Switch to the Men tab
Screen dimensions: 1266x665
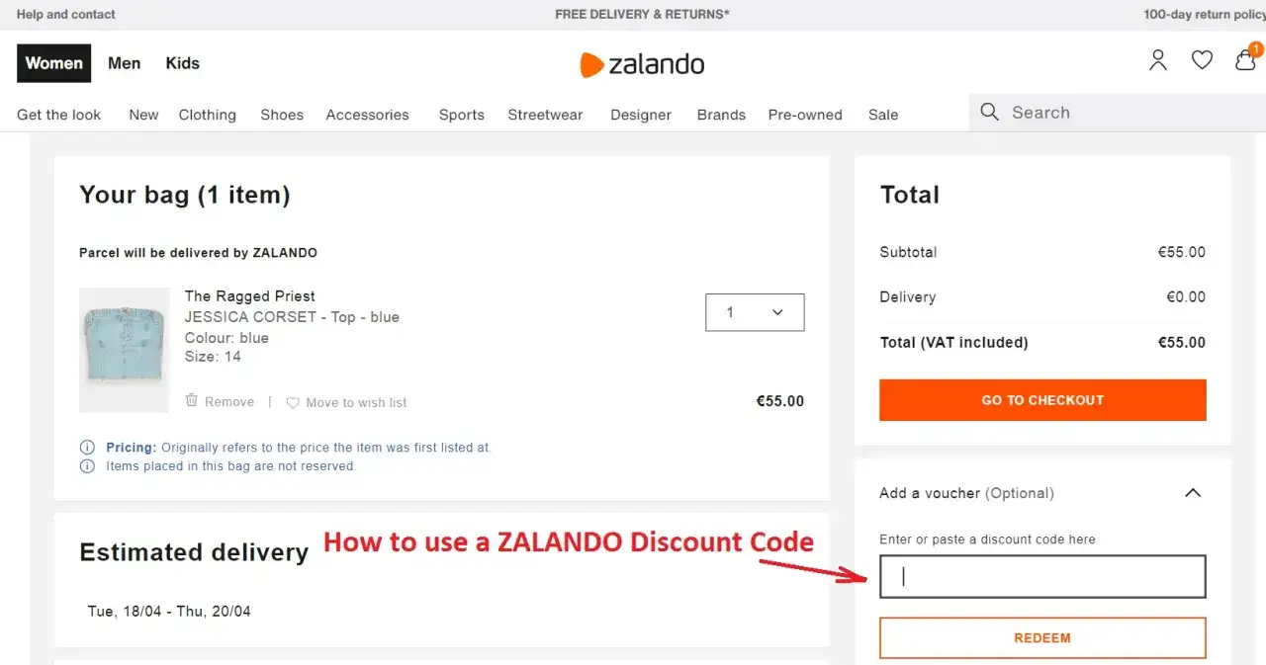click(124, 62)
